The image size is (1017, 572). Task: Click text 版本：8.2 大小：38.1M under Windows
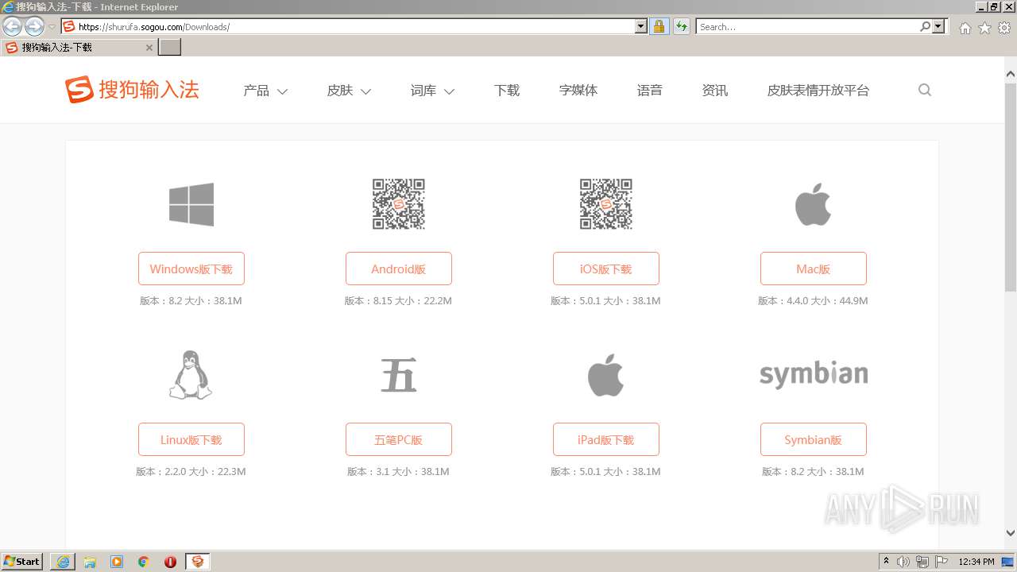pos(191,301)
